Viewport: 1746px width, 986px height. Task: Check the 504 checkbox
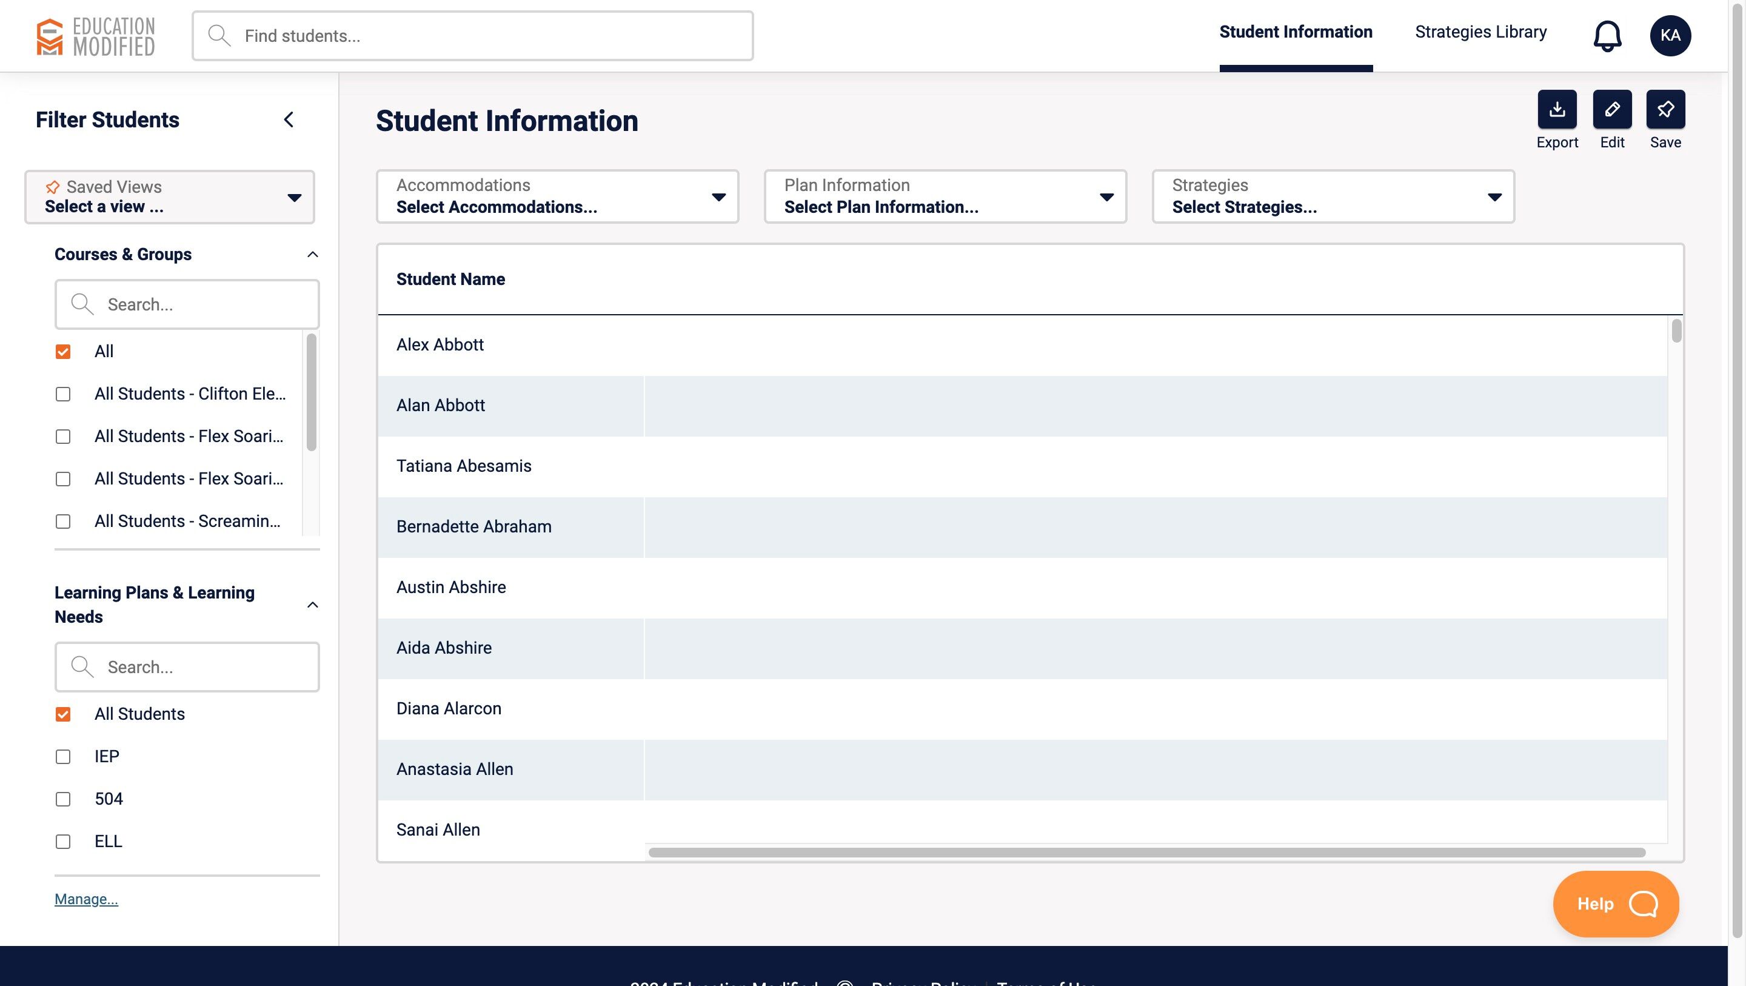click(x=63, y=799)
